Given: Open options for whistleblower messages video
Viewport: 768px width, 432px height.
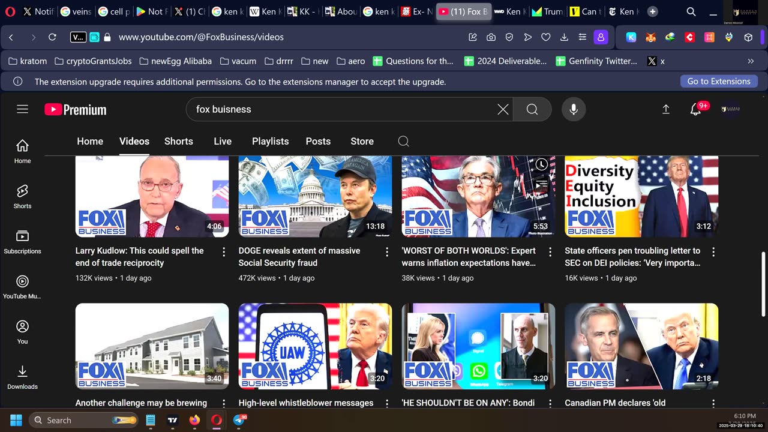Looking at the screenshot, I should tap(387, 404).
